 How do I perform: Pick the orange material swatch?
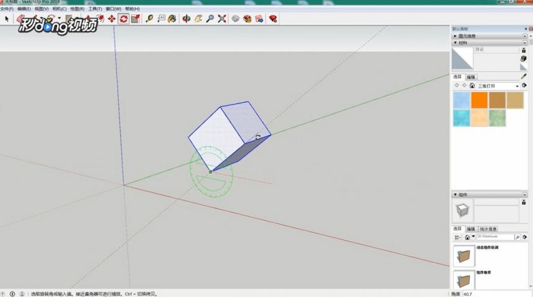click(x=479, y=100)
